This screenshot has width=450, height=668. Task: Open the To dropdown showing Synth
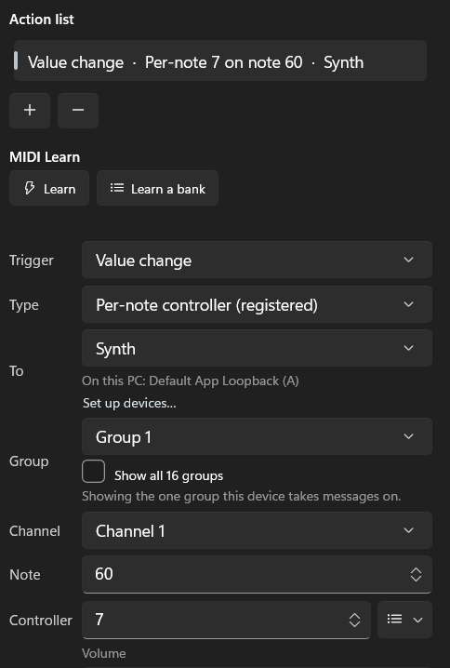pos(257,348)
